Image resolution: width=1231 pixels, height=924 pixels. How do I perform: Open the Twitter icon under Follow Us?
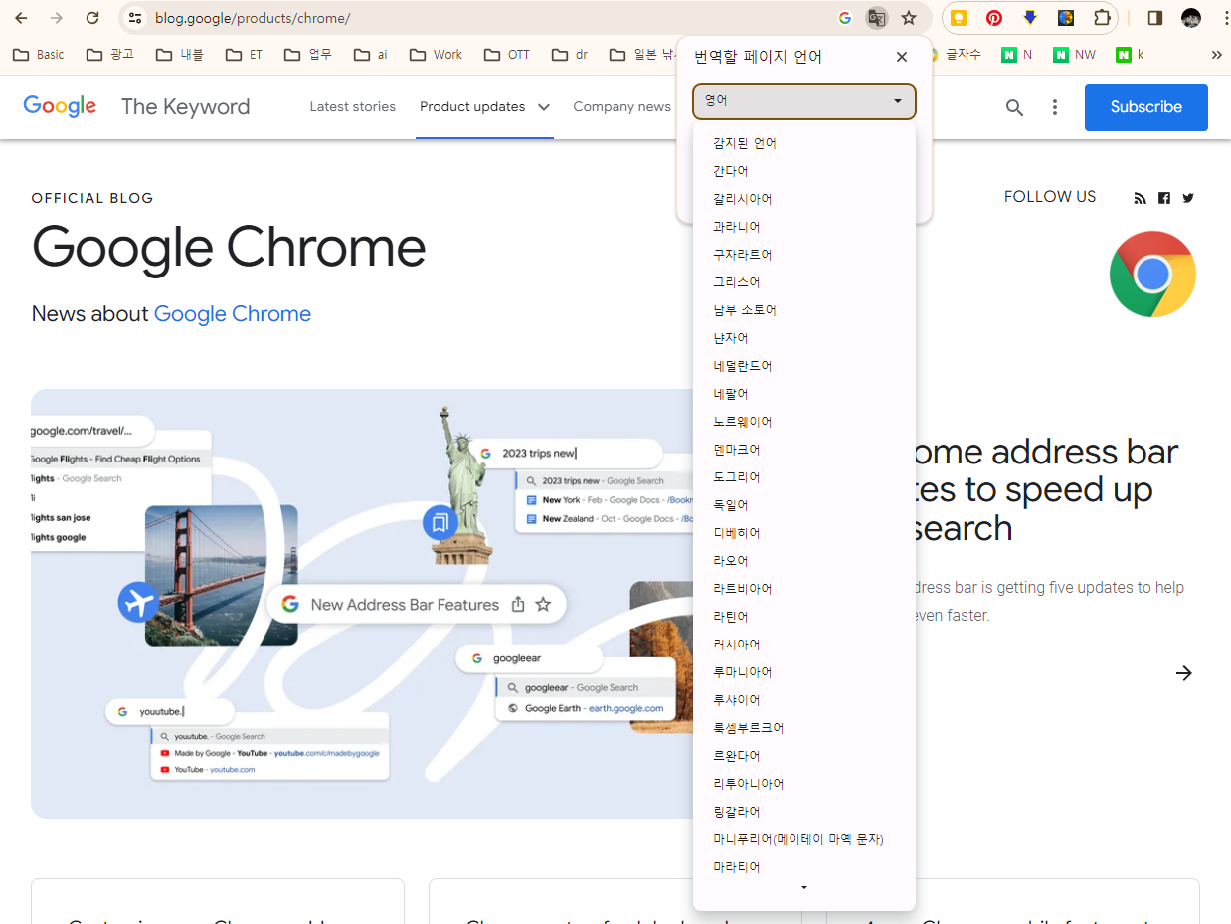pos(1188,198)
